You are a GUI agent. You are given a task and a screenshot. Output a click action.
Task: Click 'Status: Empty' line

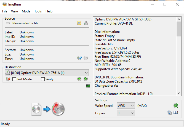105,36
